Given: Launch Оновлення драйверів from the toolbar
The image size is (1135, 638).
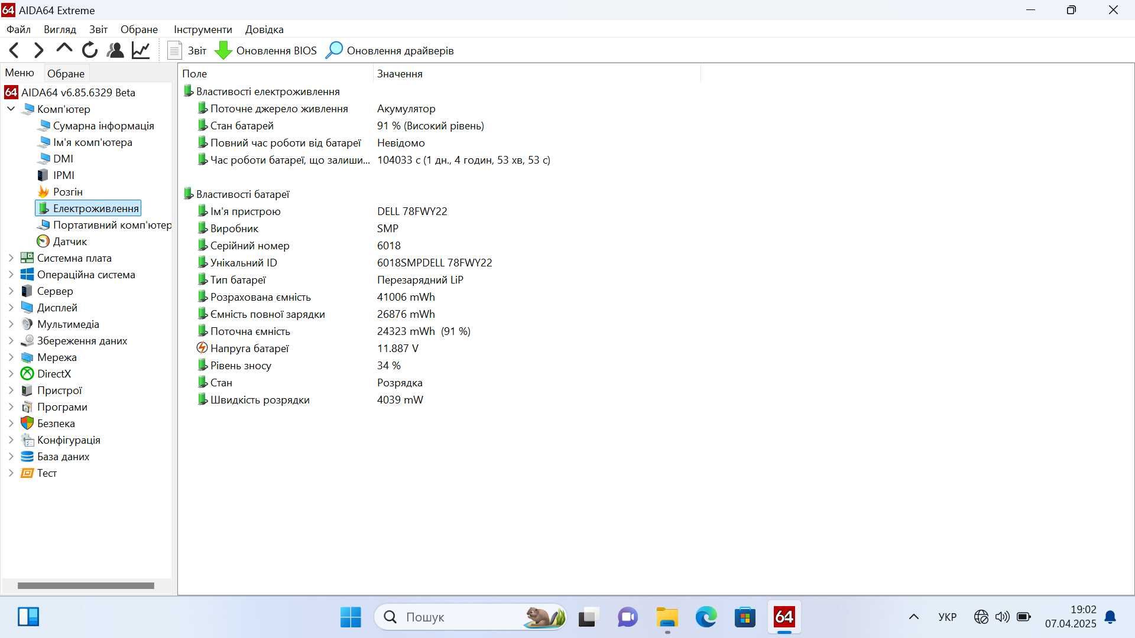Looking at the screenshot, I should [x=390, y=51].
